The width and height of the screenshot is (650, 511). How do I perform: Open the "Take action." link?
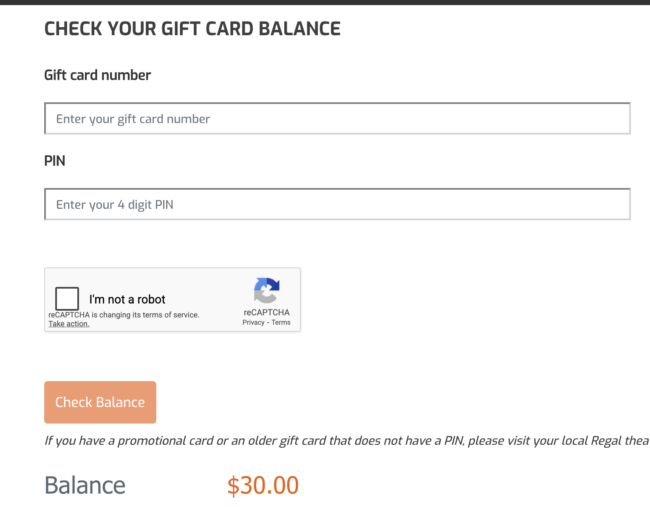[69, 324]
